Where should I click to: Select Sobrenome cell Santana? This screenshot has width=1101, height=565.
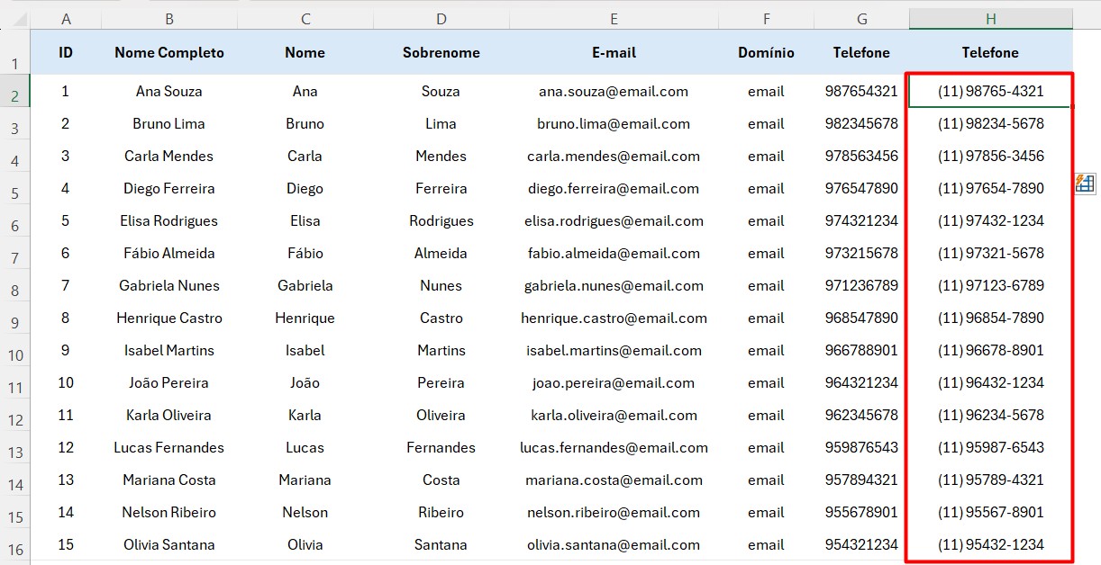[441, 544]
